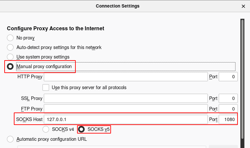The height and width of the screenshot is (148, 250).
Task: Select Manual proxy configuration radio button
Action: point(11,66)
